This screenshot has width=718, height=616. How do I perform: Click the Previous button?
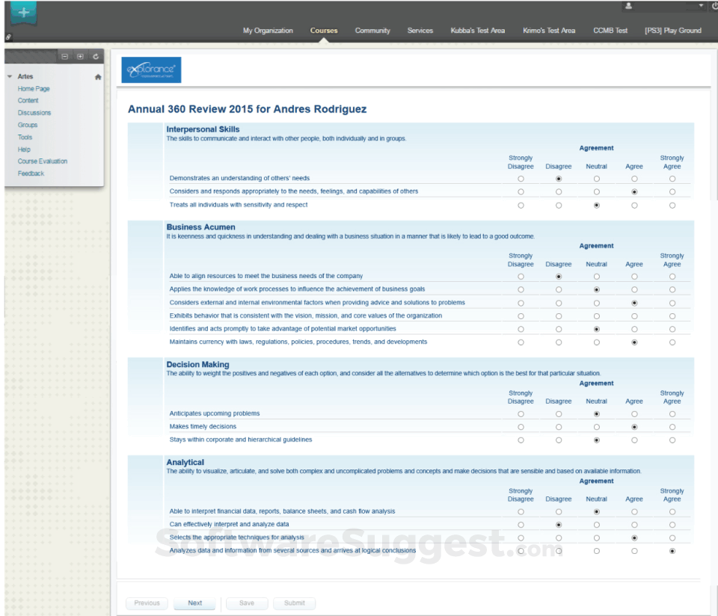[x=147, y=603]
